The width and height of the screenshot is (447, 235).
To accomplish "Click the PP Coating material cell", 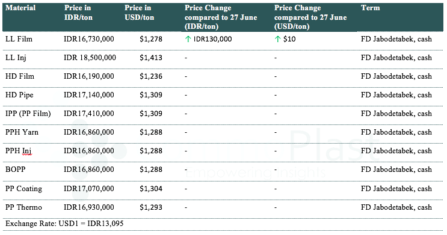I will tap(23, 189).
